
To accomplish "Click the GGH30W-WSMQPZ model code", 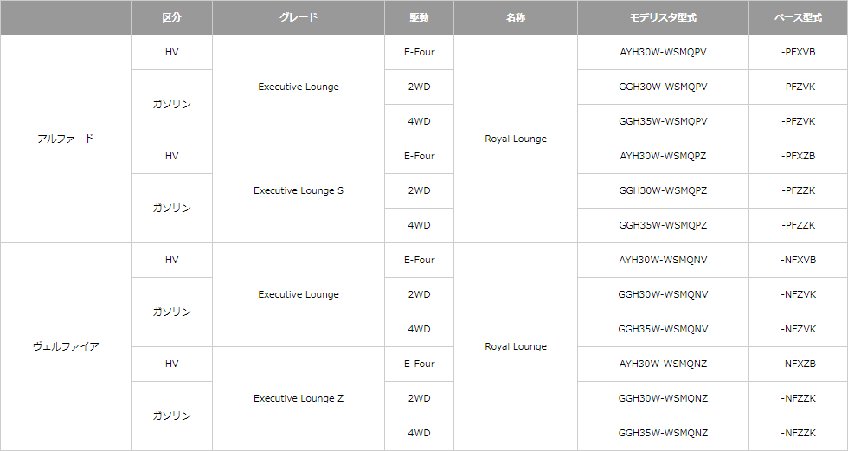I will (663, 191).
